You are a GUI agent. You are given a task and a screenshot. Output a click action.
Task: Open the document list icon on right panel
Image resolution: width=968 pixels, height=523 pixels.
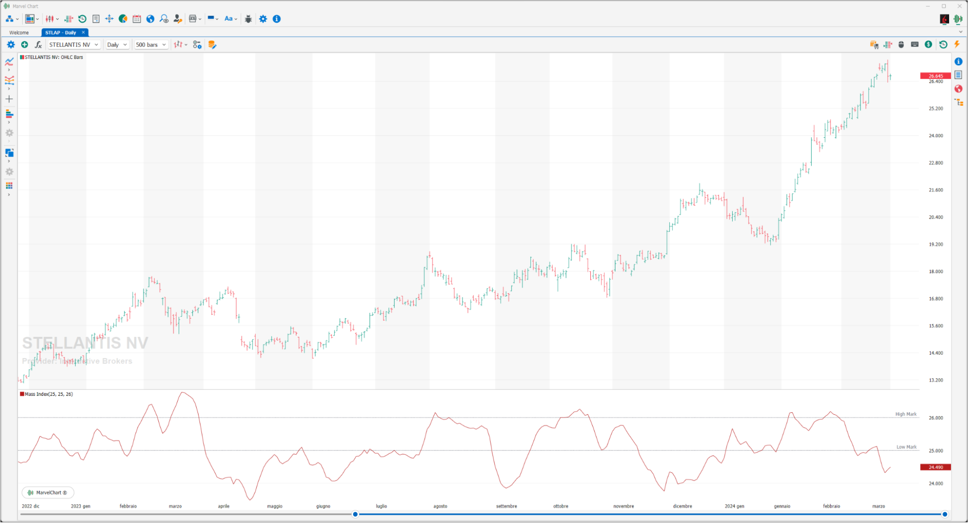click(958, 75)
